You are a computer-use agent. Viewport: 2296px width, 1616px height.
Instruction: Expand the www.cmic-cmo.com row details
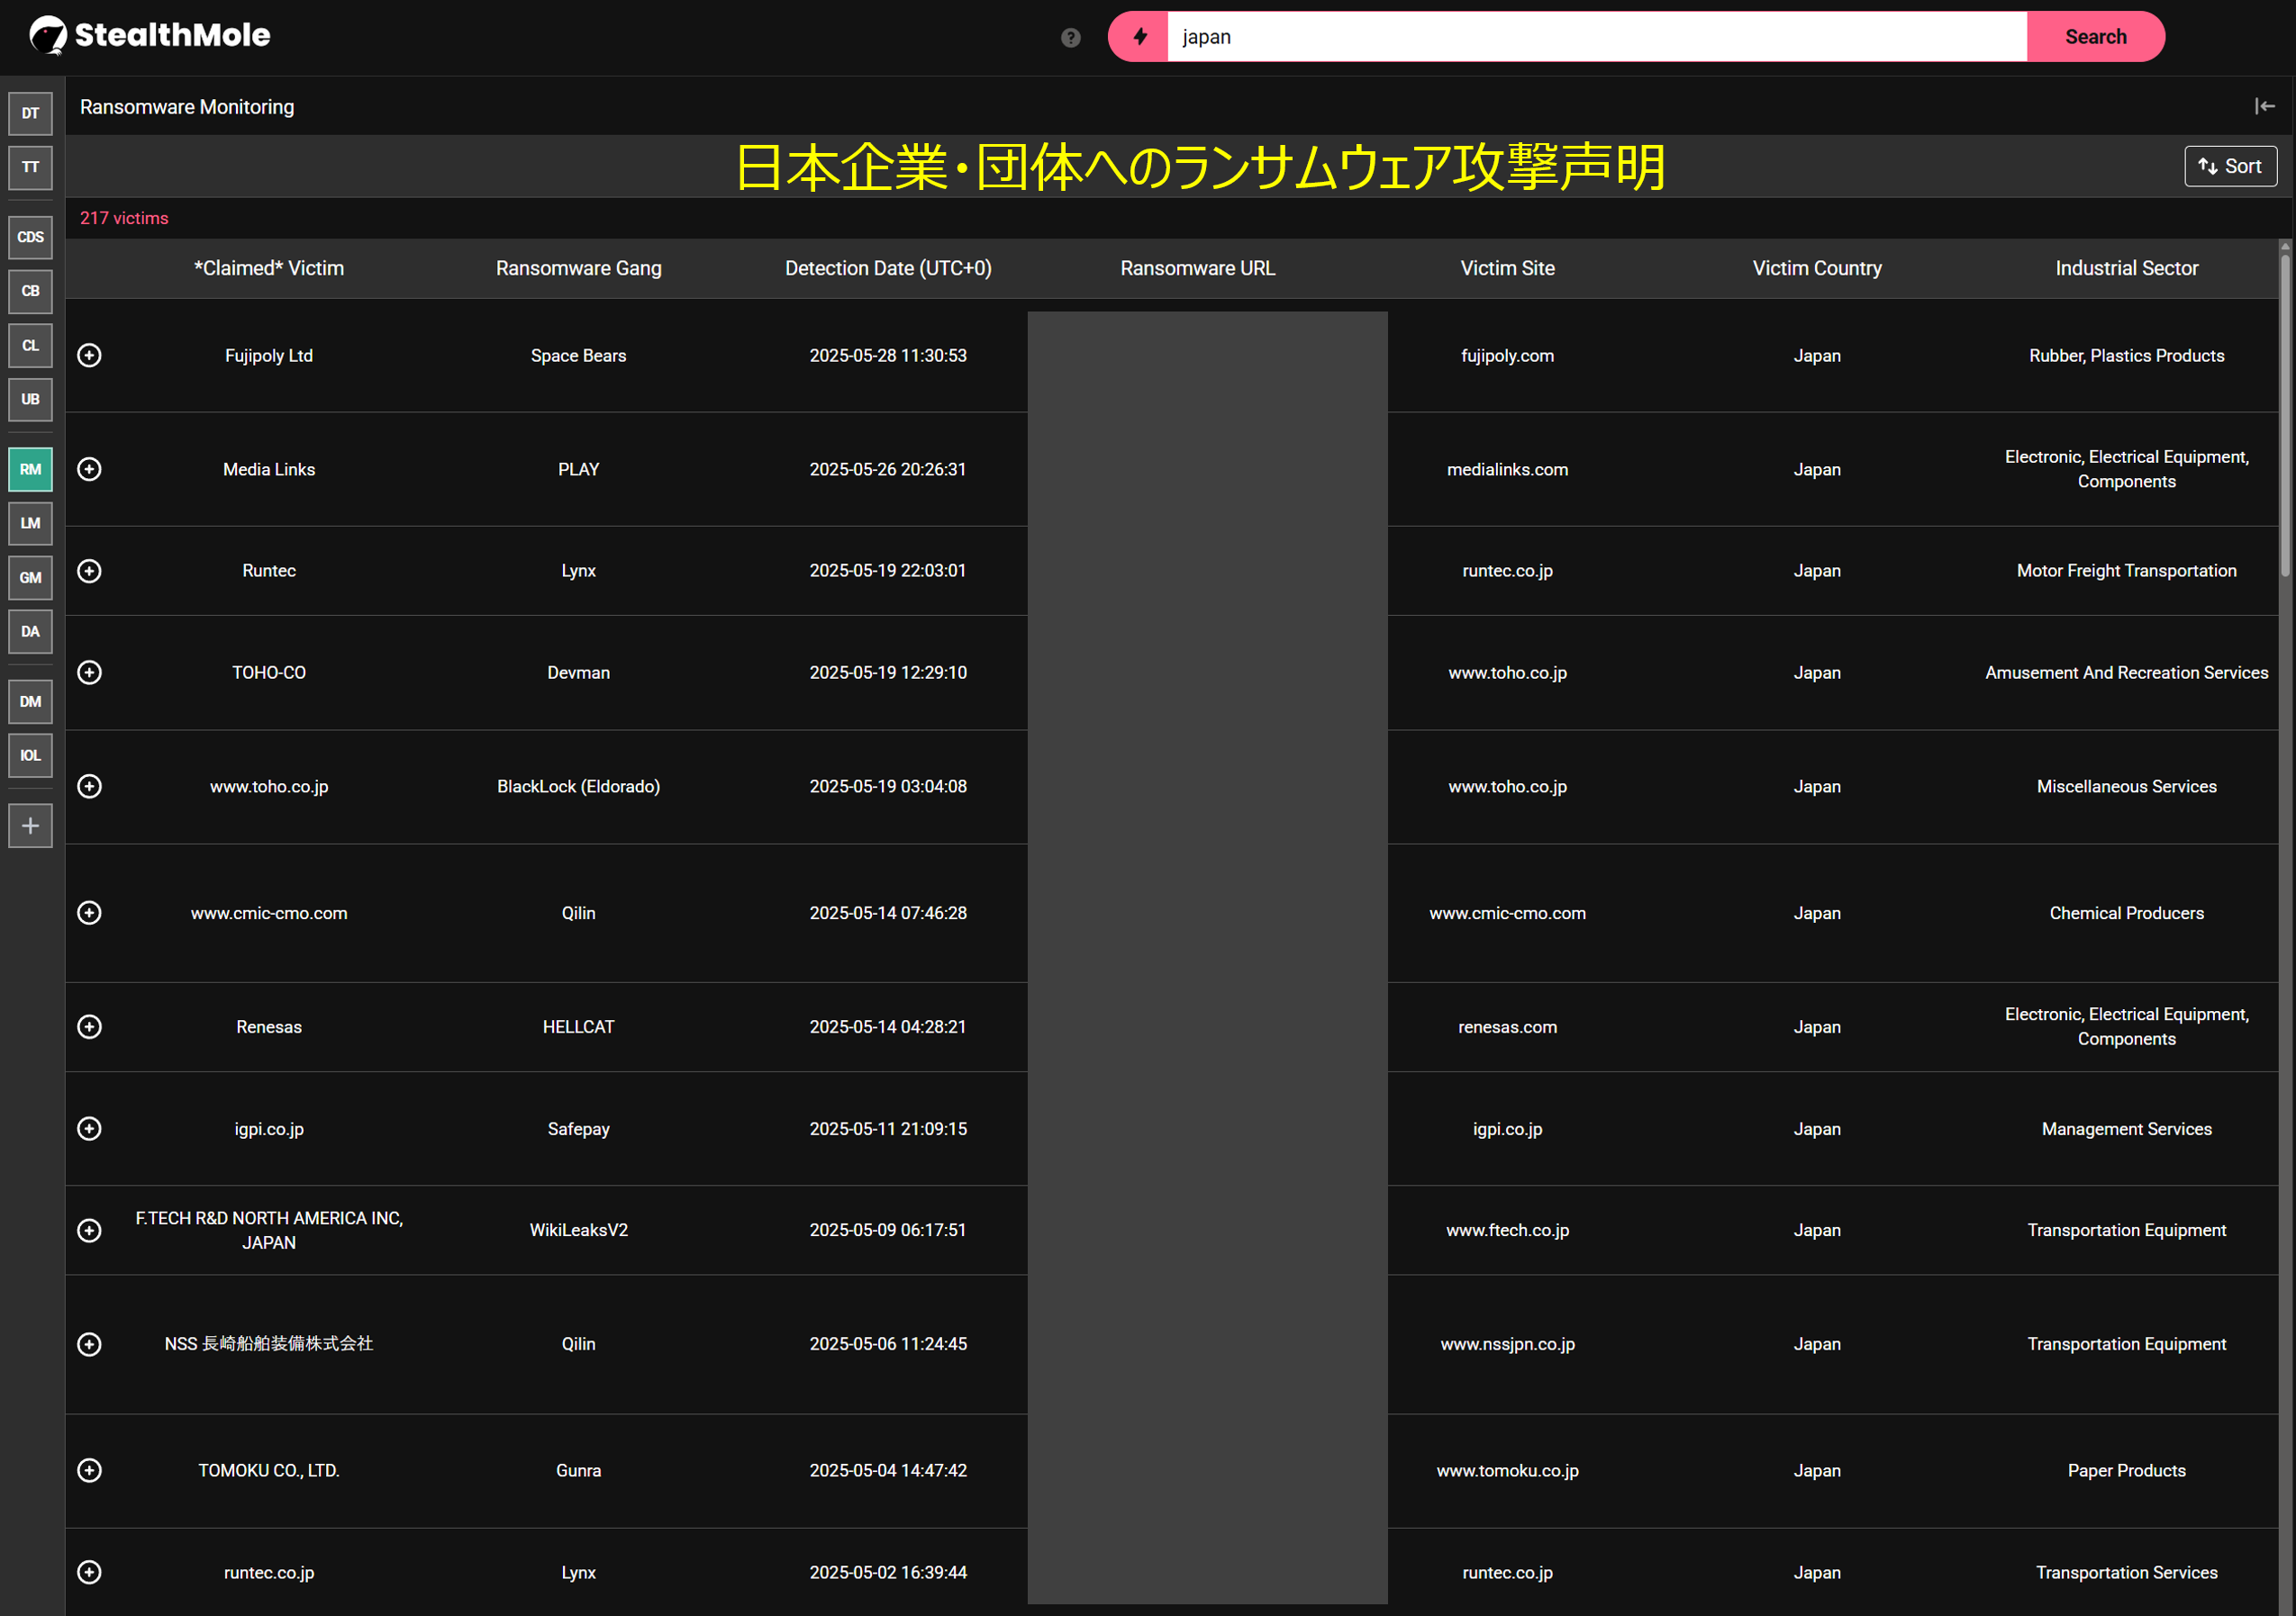point(89,913)
